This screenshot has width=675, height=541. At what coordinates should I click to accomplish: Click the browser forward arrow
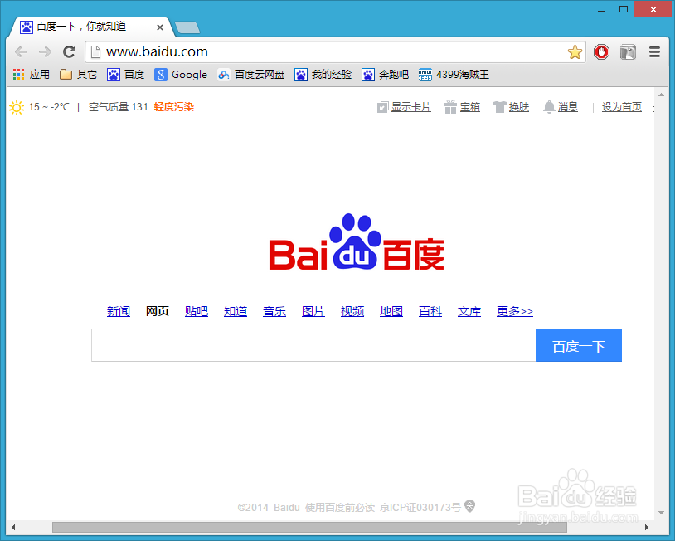[x=45, y=52]
